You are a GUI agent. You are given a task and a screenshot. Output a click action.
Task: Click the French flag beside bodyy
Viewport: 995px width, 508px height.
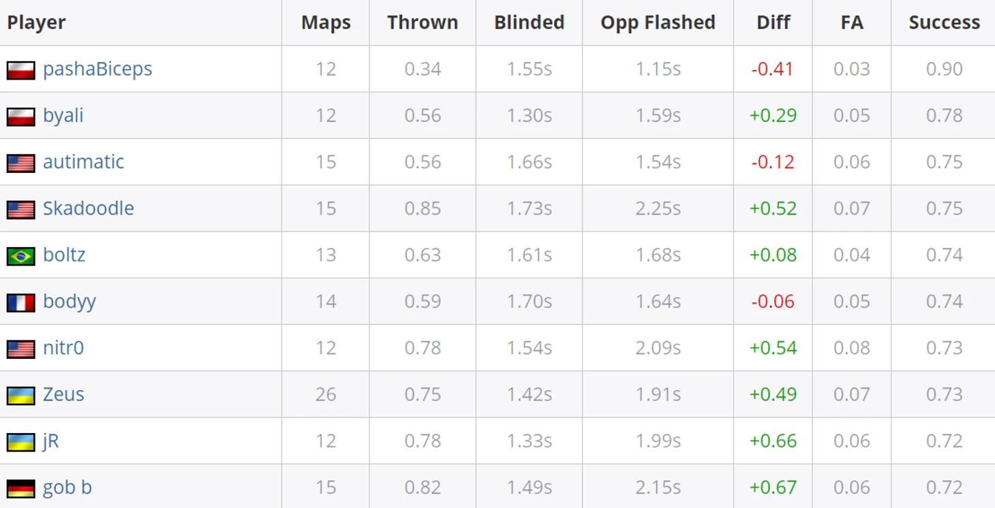[x=21, y=302]
